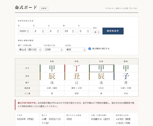Viewport: 153px width, 126px height.
Task: Click the 体験版 badge next to the title
Action: tap(44, 8)
